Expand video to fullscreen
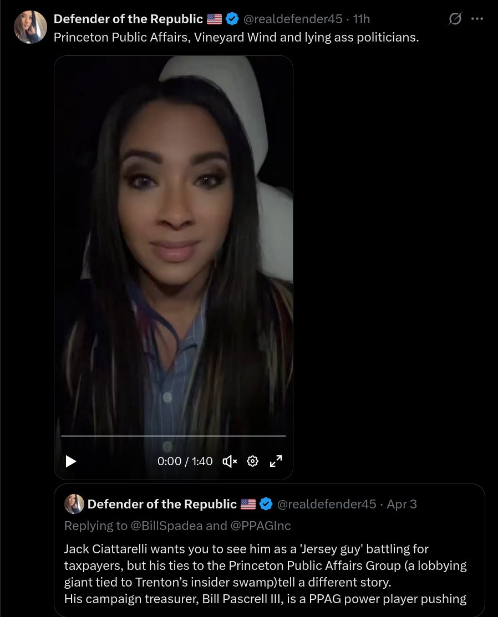 point(276,461)
